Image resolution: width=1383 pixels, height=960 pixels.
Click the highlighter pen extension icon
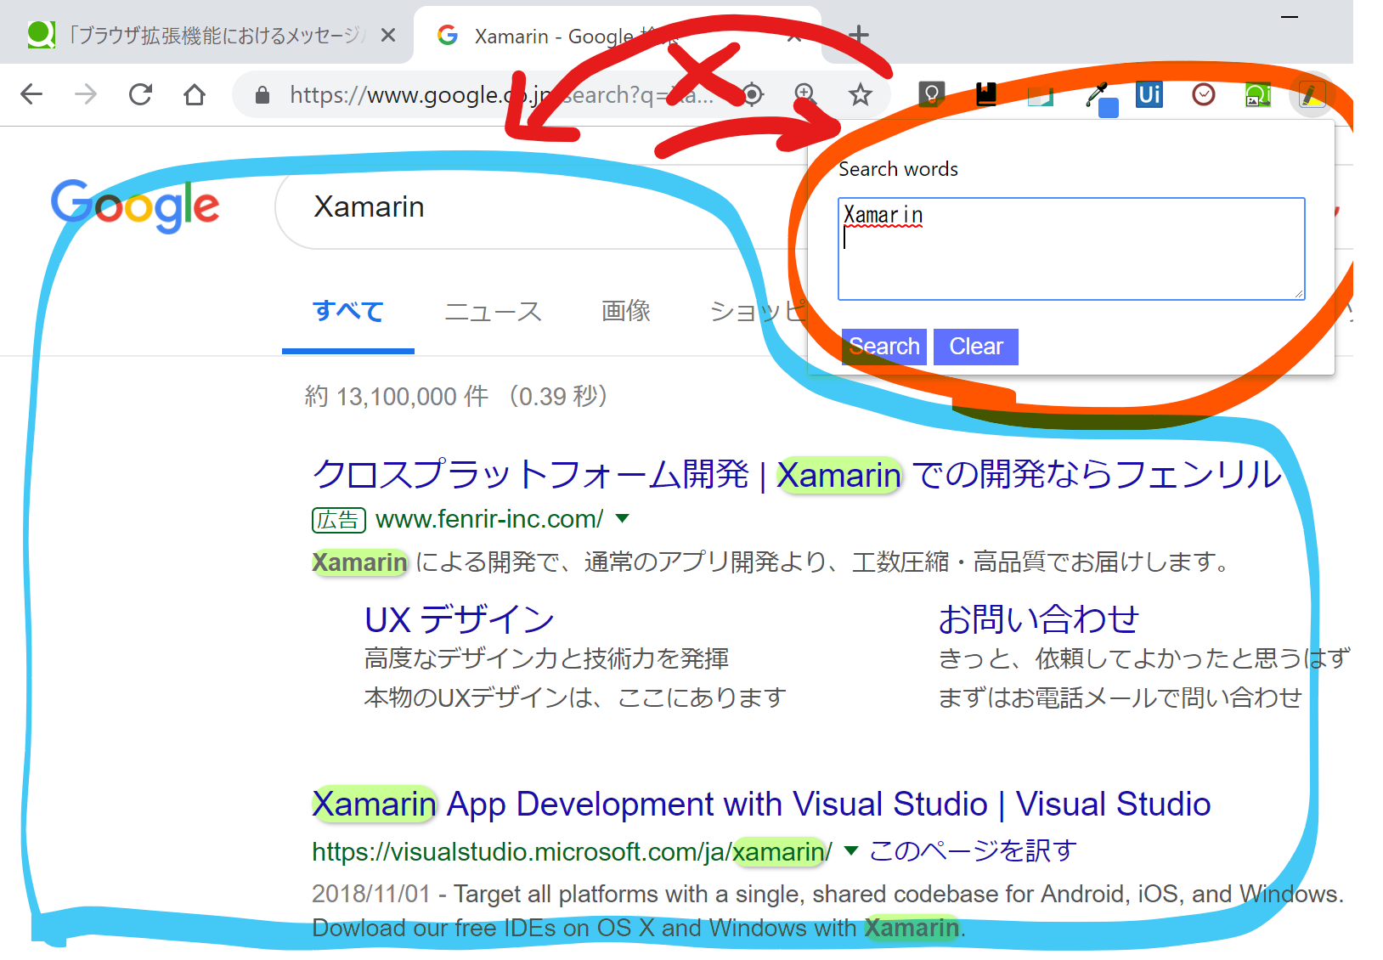pyautogui.click(x=1312, y=95)
